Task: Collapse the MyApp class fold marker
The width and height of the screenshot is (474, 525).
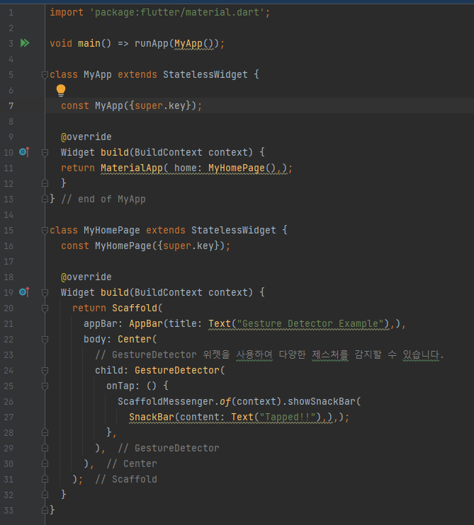Action: 45,75
